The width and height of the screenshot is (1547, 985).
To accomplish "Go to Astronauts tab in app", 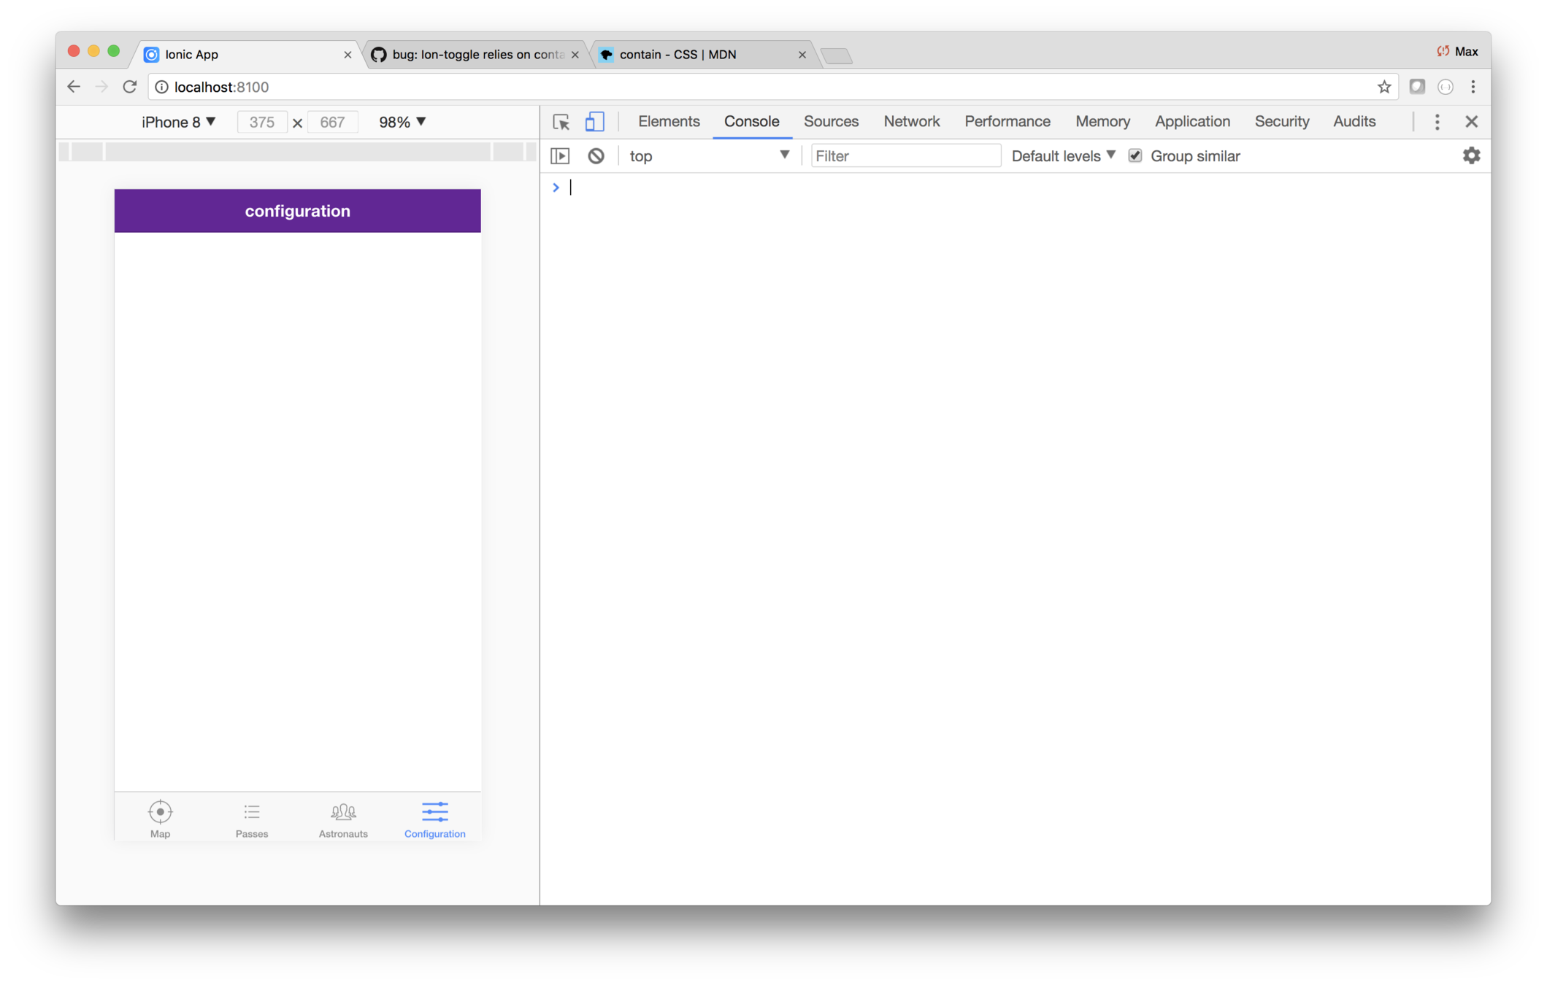I will pyautogui.click(x=343, y=819).
